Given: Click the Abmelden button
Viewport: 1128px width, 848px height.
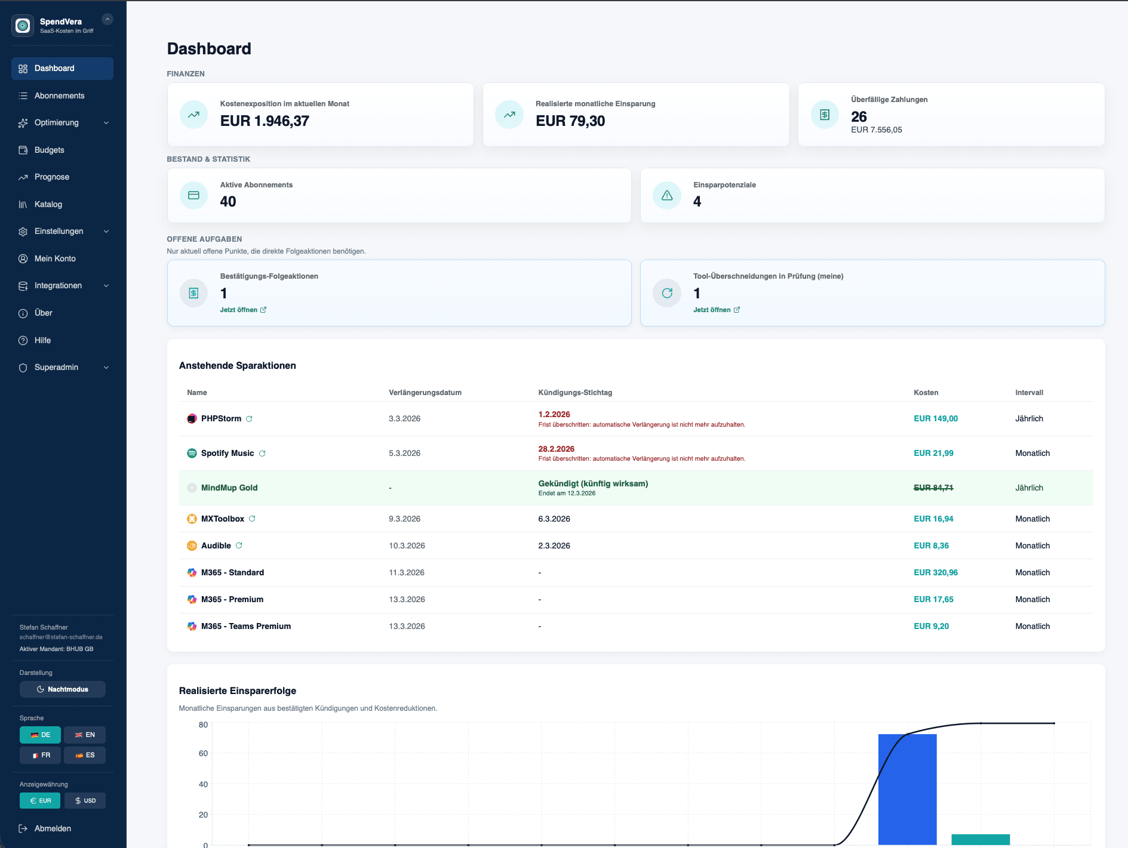Looking at the screenshot, I should click(x=53, y=828).
